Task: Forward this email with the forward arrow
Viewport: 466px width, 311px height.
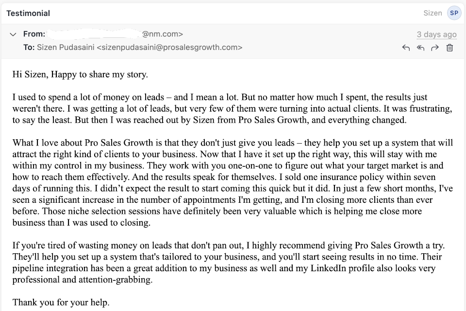Action: (435, 48)
